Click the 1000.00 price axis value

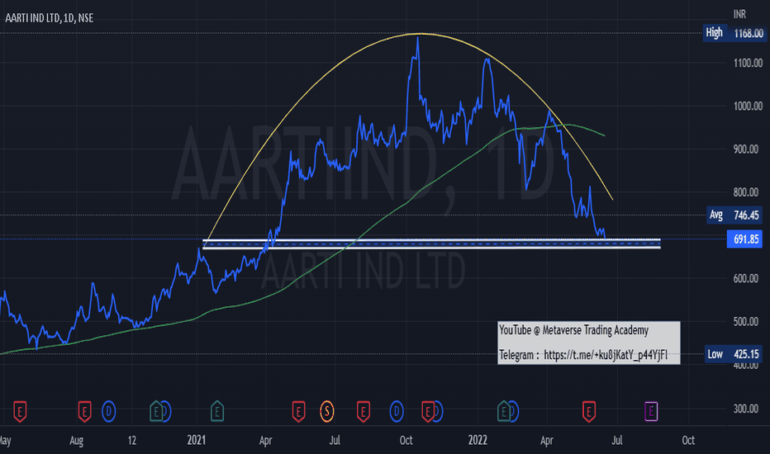pyautogui.click(x=748, y=106)
